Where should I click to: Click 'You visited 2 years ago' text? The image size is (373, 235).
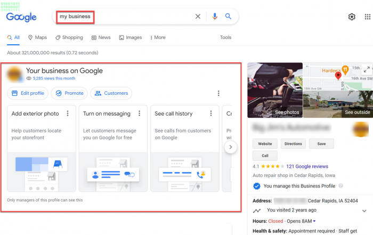291,210
